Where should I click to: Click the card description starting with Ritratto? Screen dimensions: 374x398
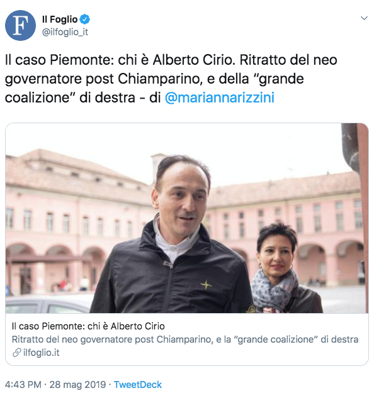pyautogui.click(x=185, y=340)
